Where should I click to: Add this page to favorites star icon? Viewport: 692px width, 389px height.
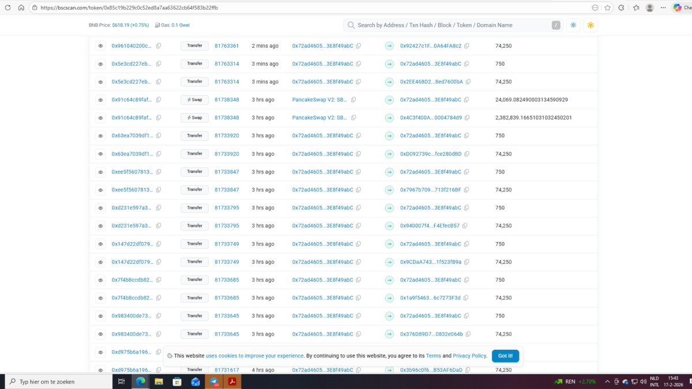608,7
